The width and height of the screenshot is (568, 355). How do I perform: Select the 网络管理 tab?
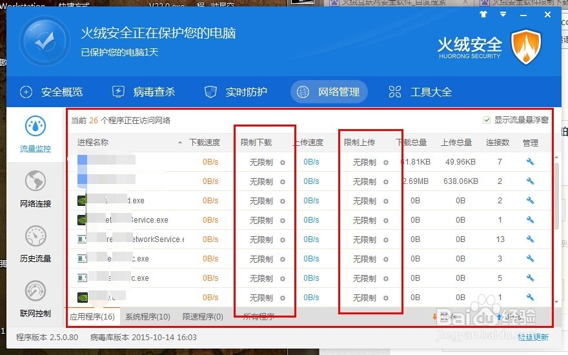pos(329,92)
